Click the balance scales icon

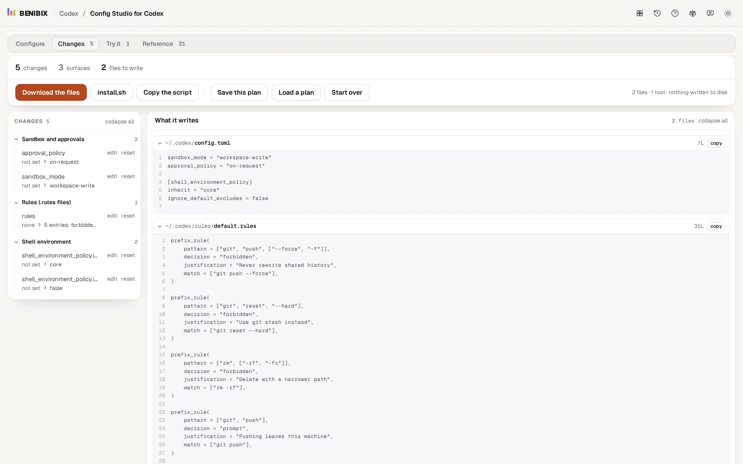pyautogui.click(x=692, y=13)
